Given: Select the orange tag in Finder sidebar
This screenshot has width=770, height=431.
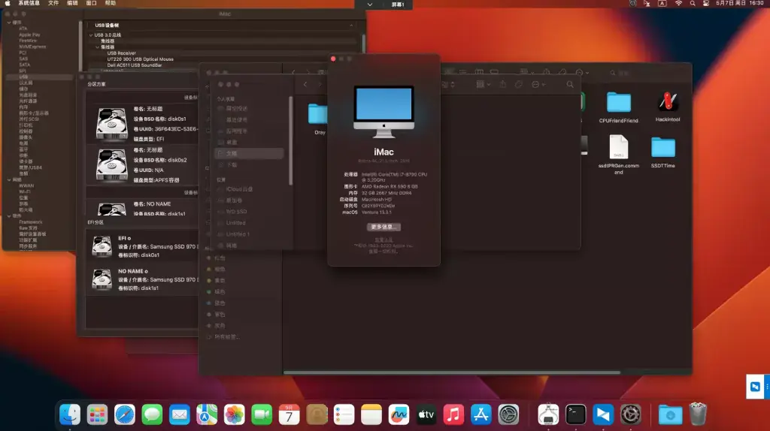Looking at the screenshot, I should 216,270.
